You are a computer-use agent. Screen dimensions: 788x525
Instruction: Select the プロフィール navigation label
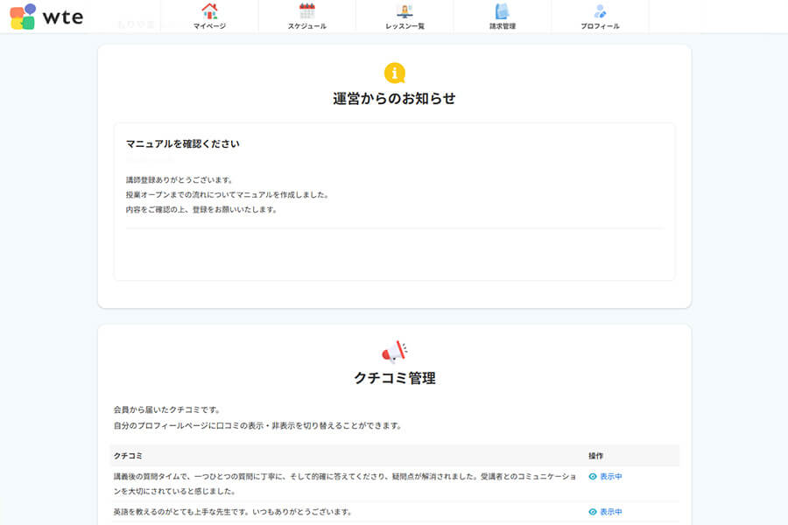click(600, 24)
